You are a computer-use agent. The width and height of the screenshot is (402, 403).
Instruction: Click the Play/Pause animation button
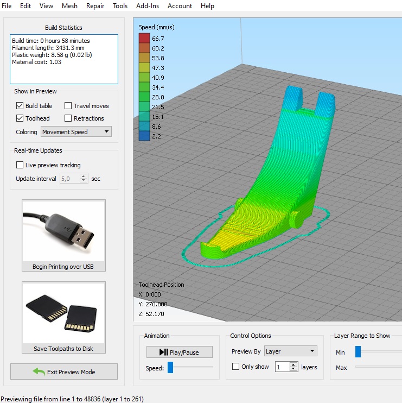point(180,352)
